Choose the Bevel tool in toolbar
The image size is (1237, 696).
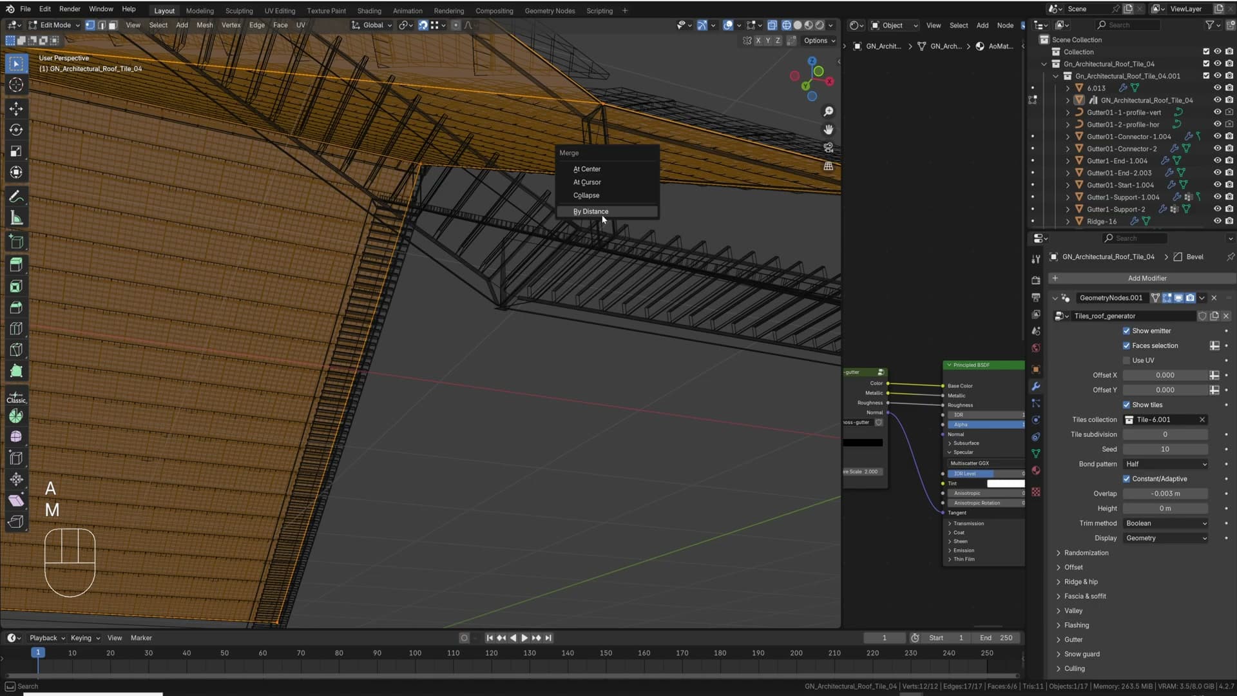[x=16, y=307]
